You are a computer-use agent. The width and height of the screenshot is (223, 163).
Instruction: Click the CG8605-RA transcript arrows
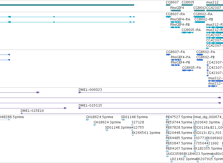coord(188,33)
